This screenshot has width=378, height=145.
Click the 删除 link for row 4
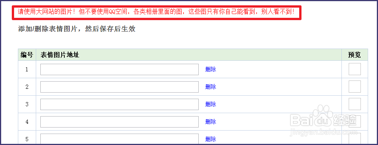pos(211,122)
